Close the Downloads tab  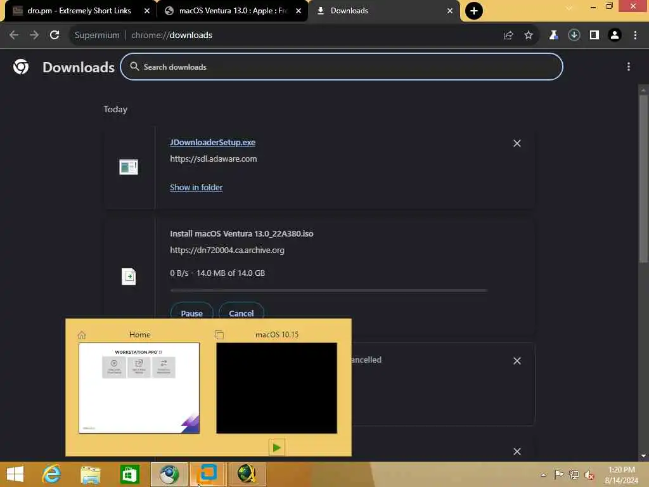point(450,11)
